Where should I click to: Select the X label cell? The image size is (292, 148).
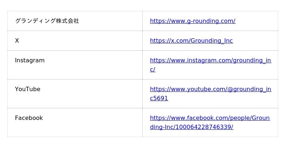tap(17, 41)
